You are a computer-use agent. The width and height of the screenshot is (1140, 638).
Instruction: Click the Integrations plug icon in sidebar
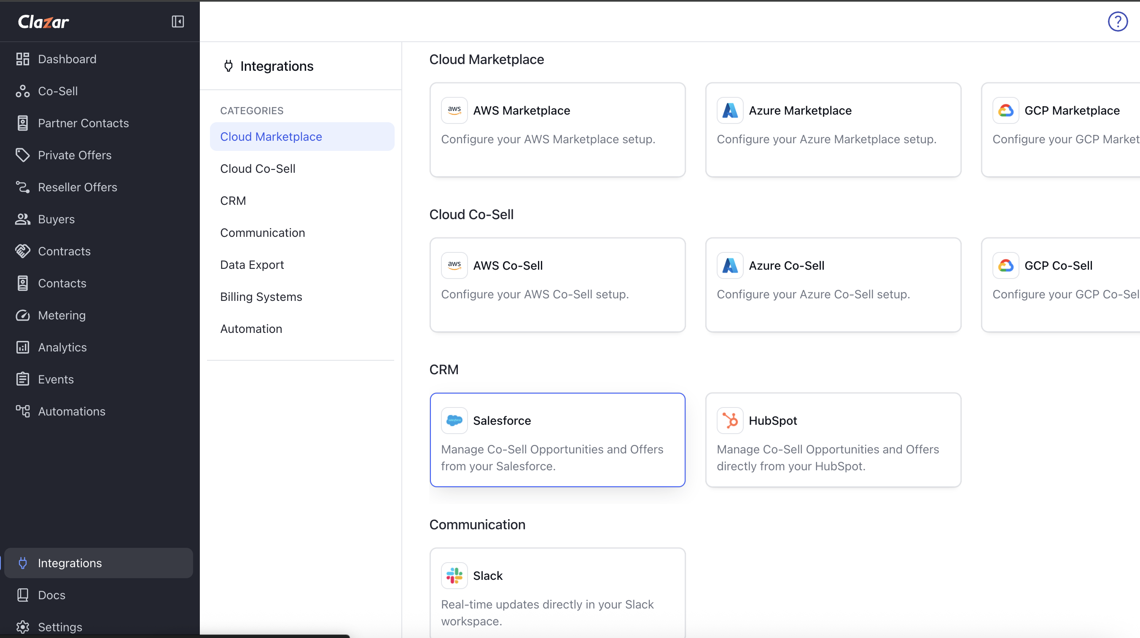coord(23,563)
